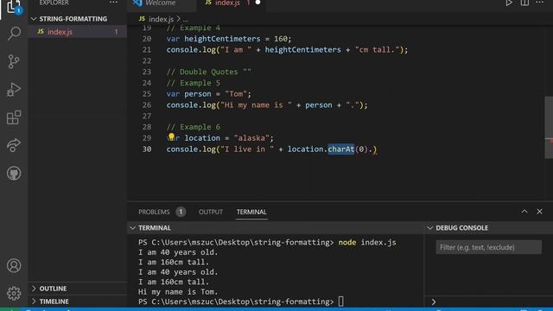Open editor More Actions ellipsis
The image size is (553, 311).
[x=539, y=3]
